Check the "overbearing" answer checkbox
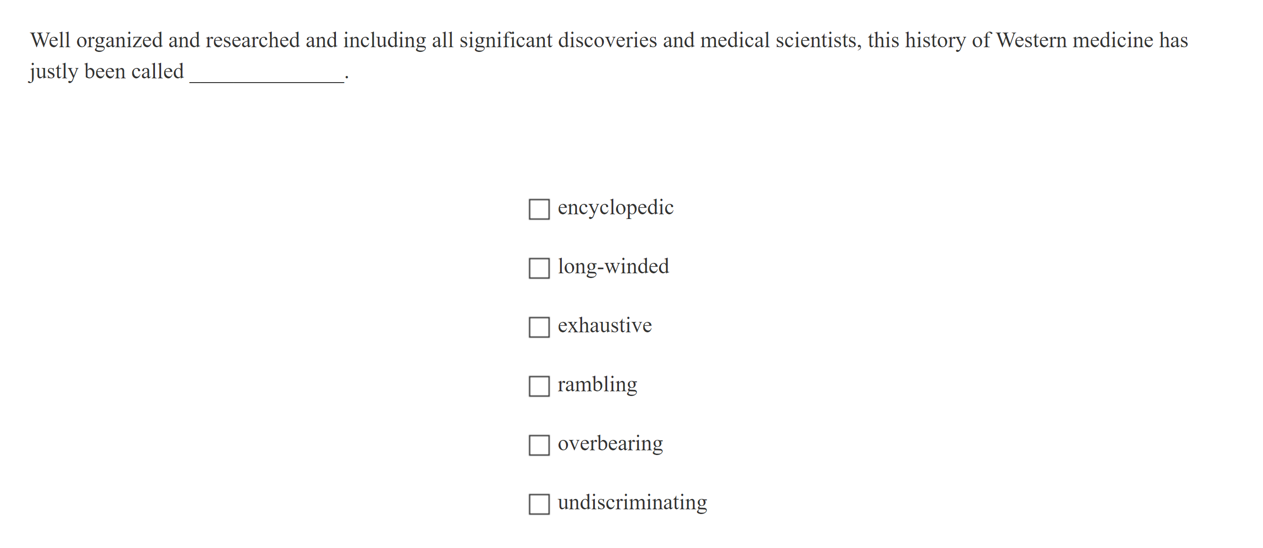Viewport: 1263px width, 548px height. point(539,446)
